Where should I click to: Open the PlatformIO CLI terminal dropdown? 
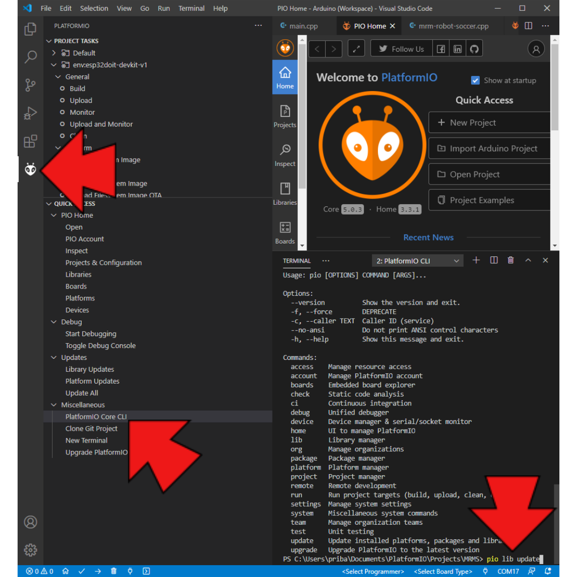point(417,261)
